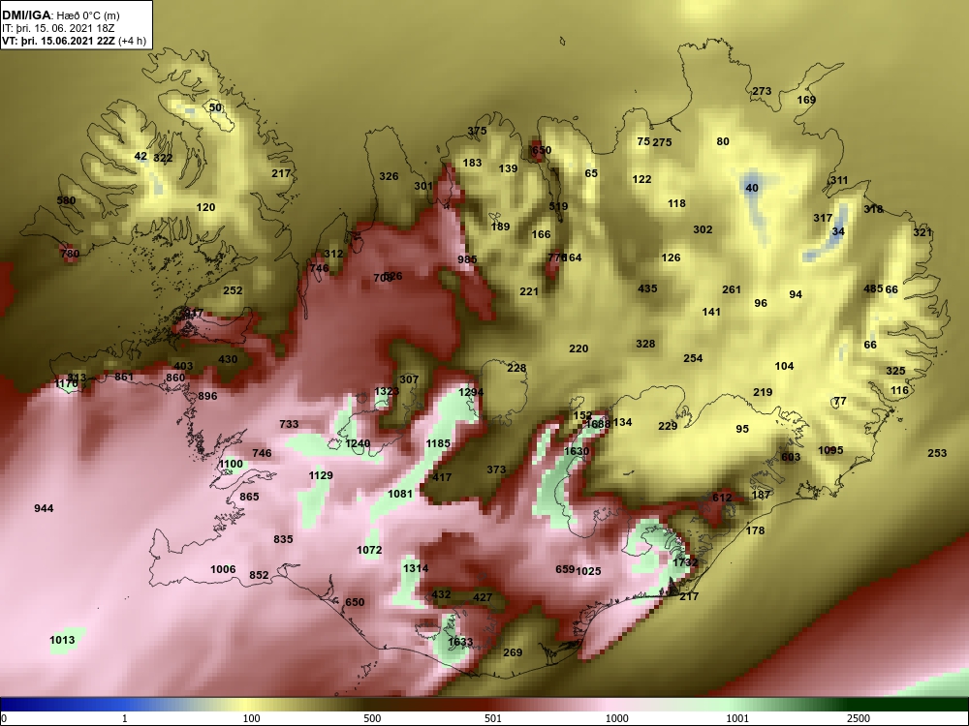Select the 1240 value on the map

pyautogui.click(x=358, y=443)
